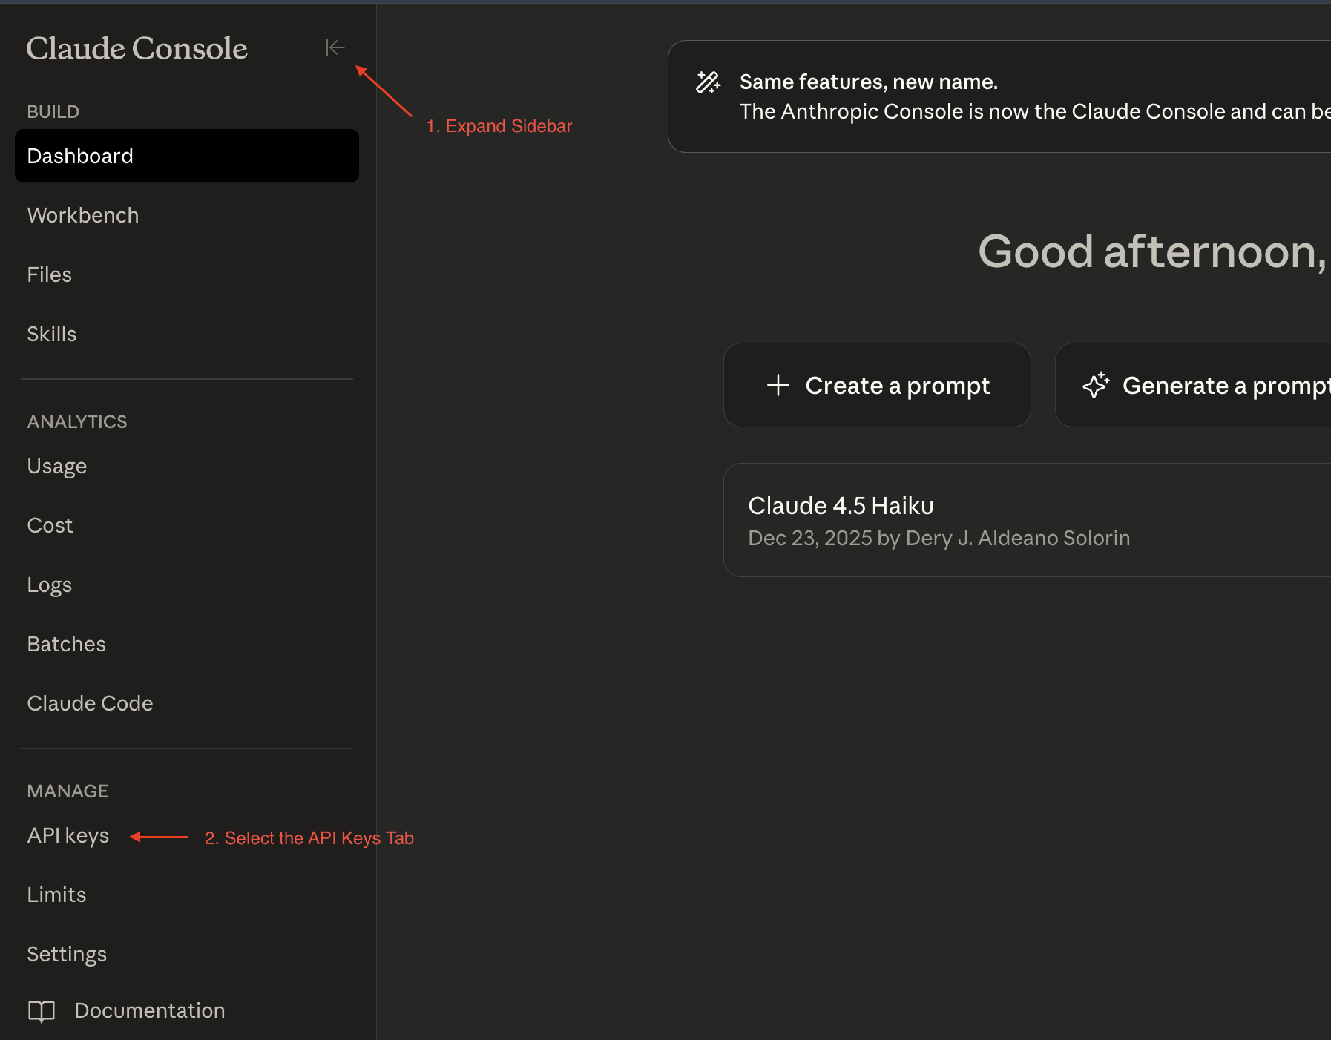Click the Create a prompt button
Viewport: 1331px width, 1040px height.
(x=878, y=385)
